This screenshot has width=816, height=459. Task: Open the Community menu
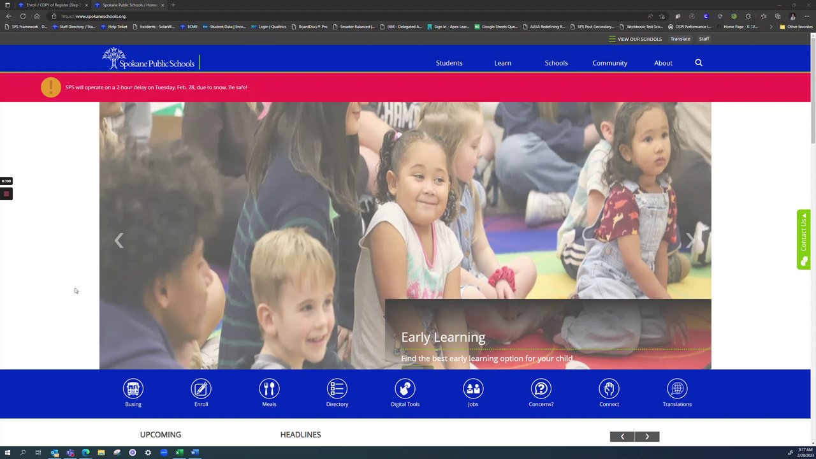pyautogui.click(x=609, y=63)
